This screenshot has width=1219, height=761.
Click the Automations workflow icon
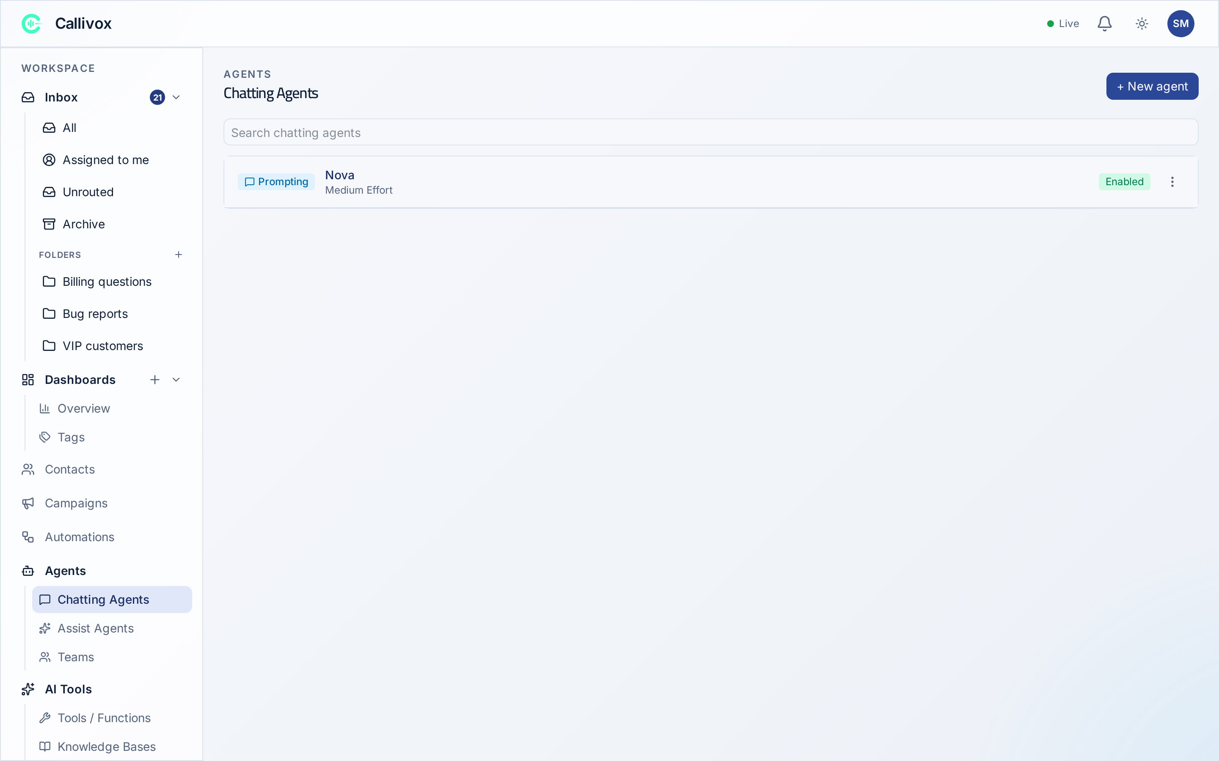pos(28,537)
